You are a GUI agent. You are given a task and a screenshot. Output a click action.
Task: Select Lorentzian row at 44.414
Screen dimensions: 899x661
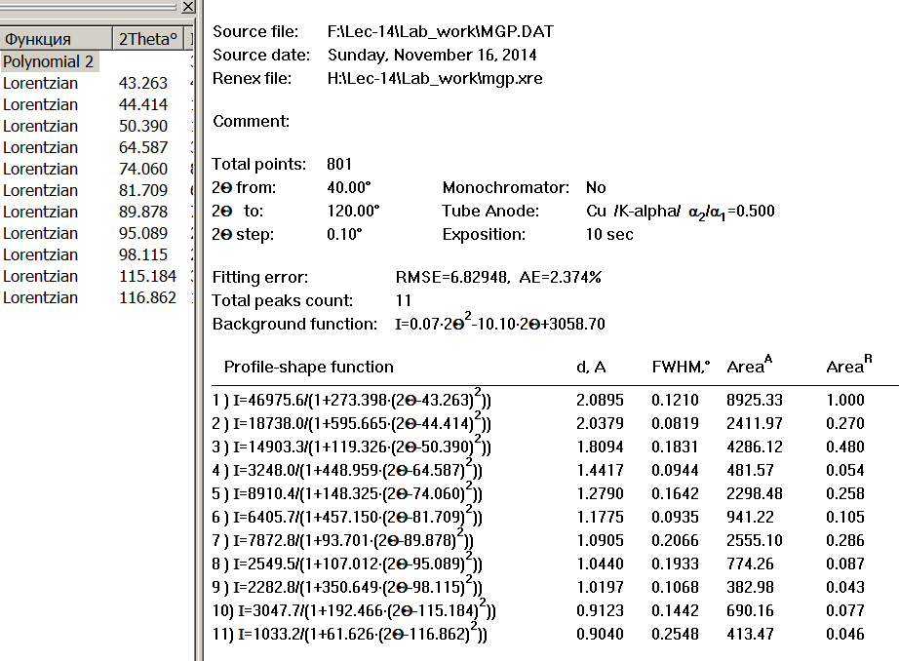click(x=96, y=105)
